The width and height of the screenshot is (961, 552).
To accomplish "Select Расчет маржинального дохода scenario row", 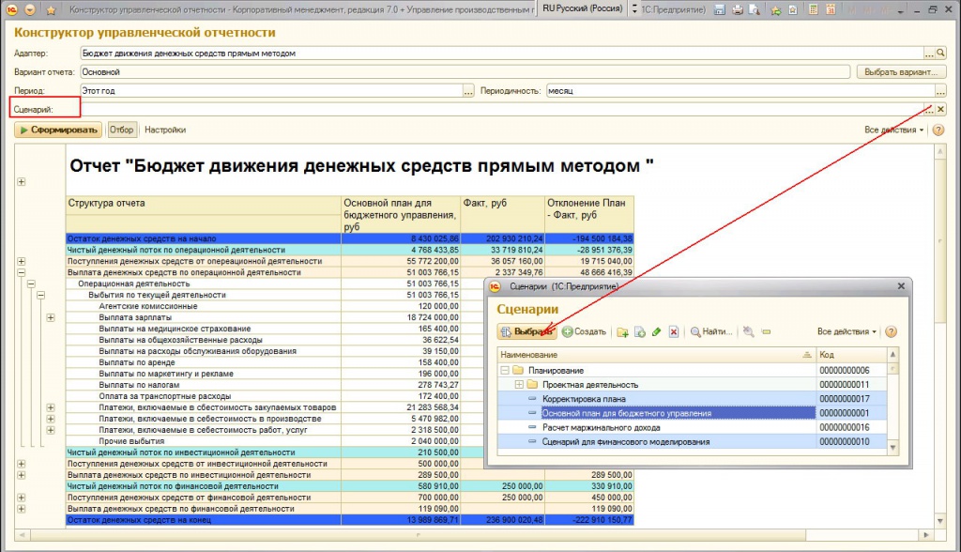I will 693,427.
